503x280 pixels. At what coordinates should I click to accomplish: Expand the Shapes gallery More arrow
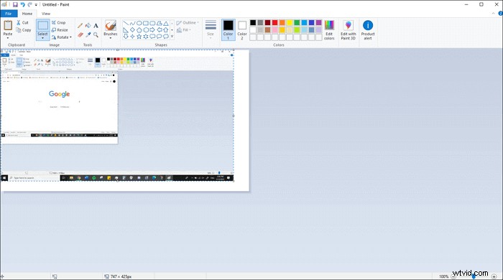coord(172,37)
